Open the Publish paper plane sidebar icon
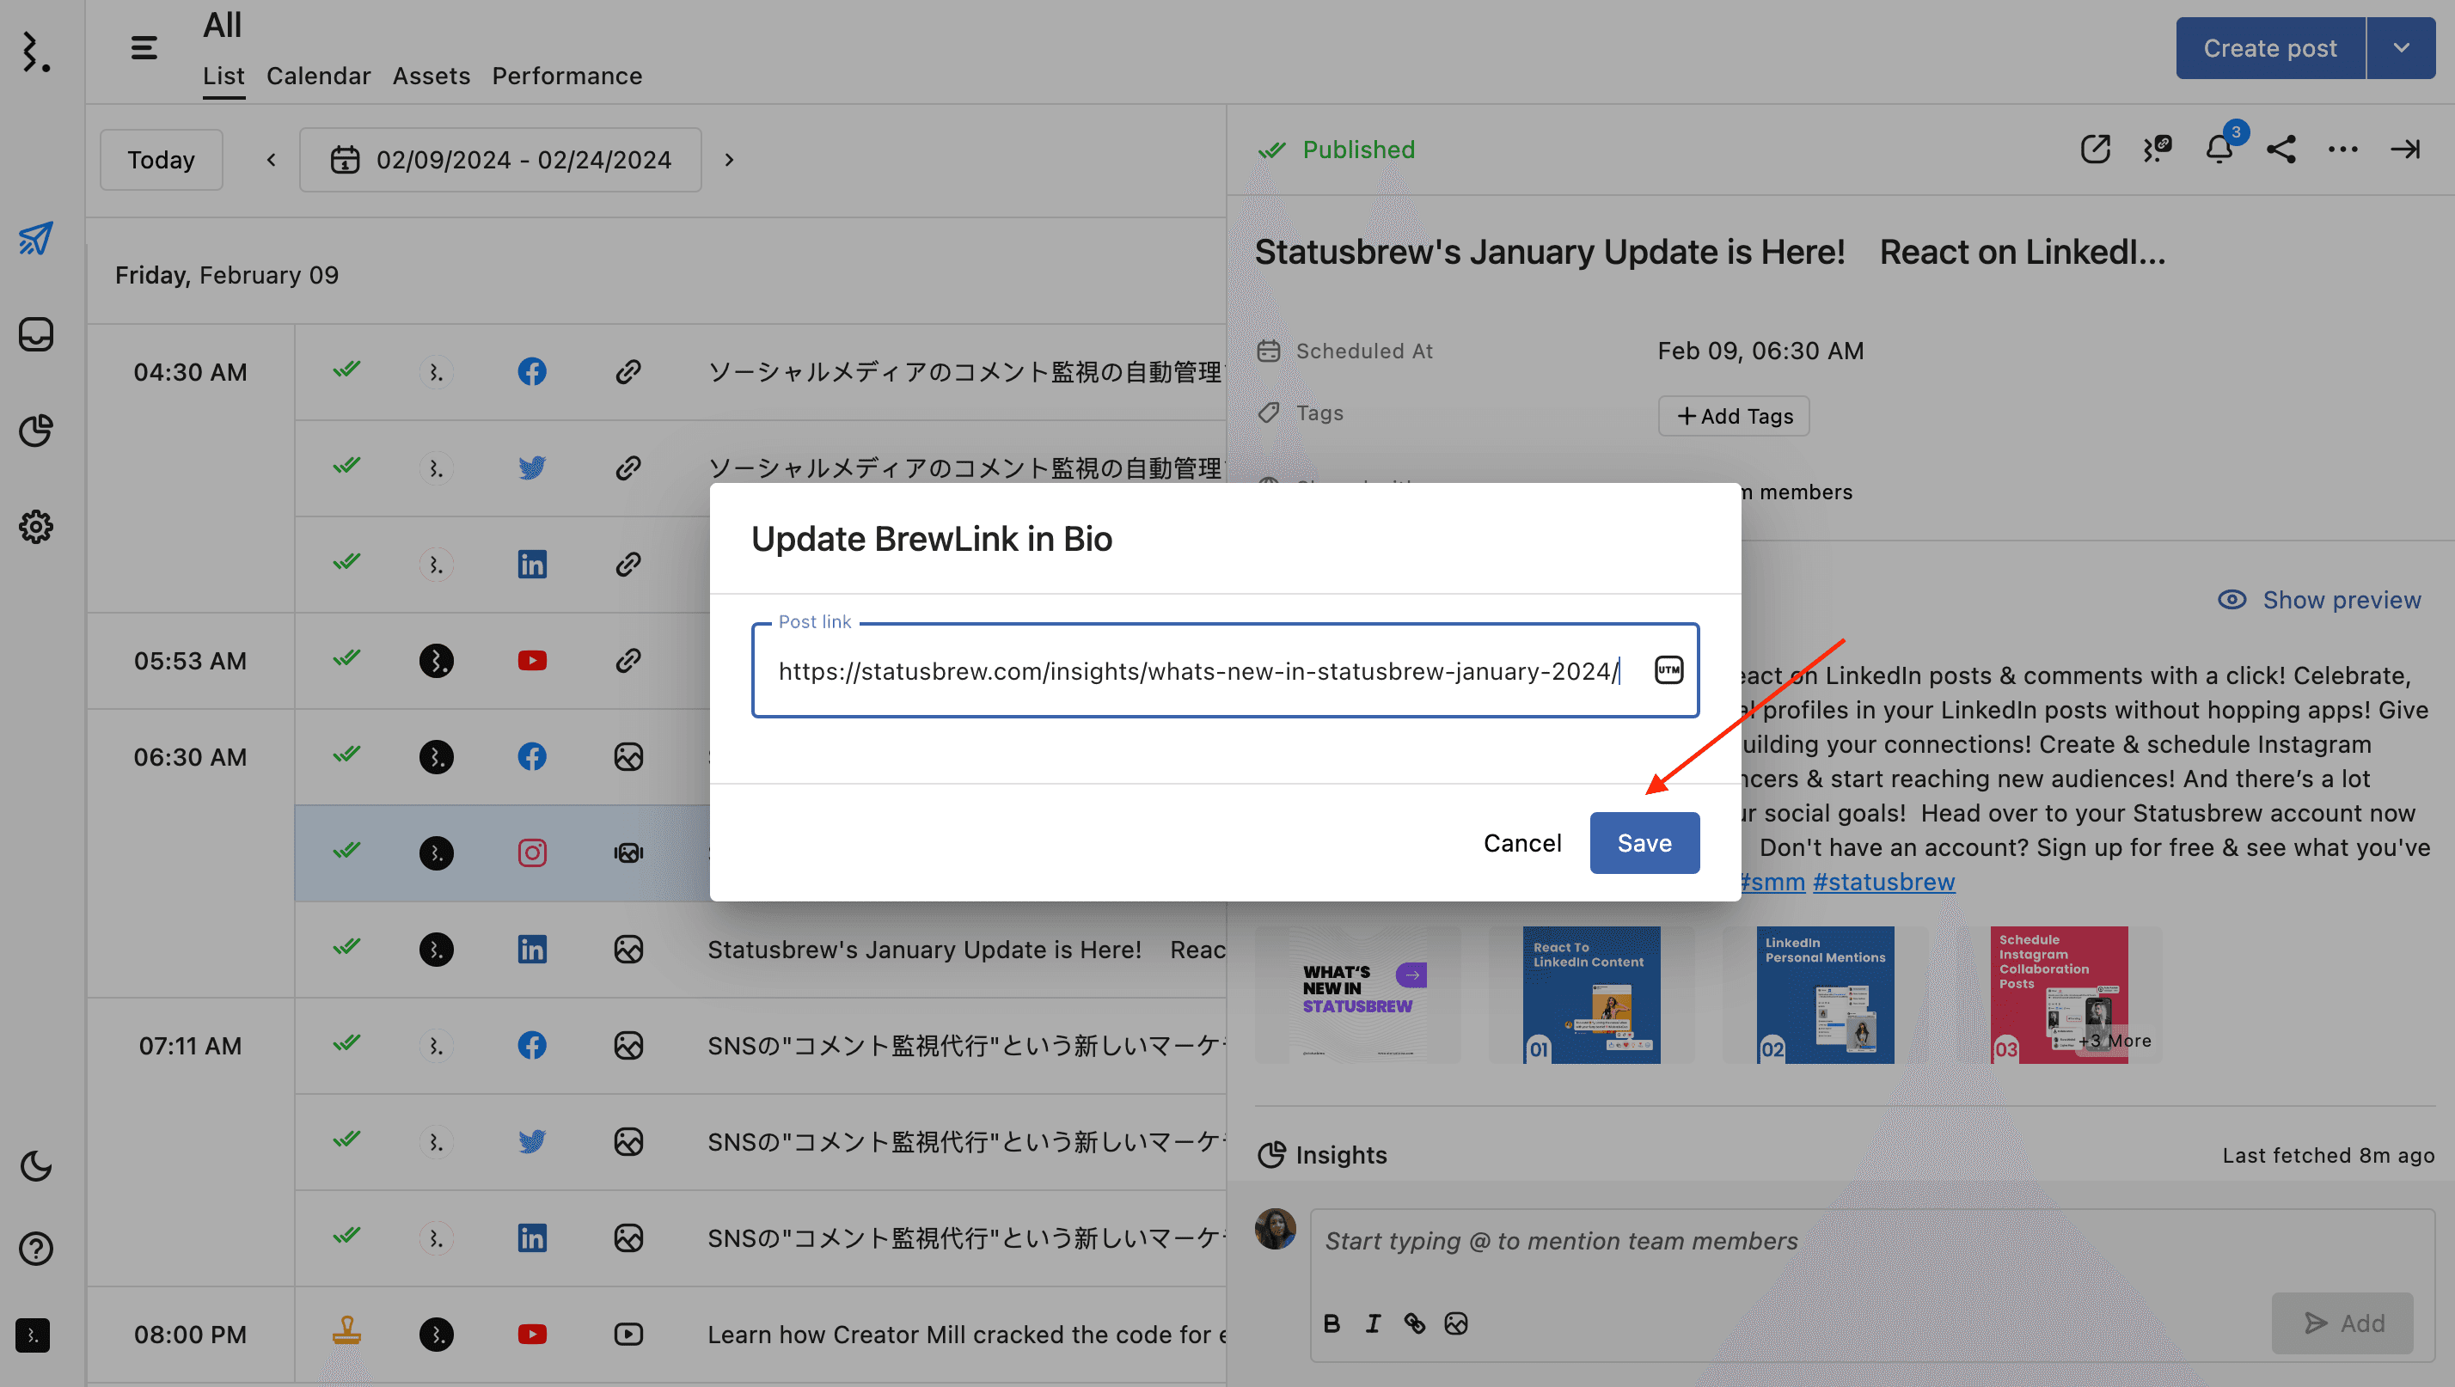The width and height of the screenshot is (2455, 1387). coord(36,238)
